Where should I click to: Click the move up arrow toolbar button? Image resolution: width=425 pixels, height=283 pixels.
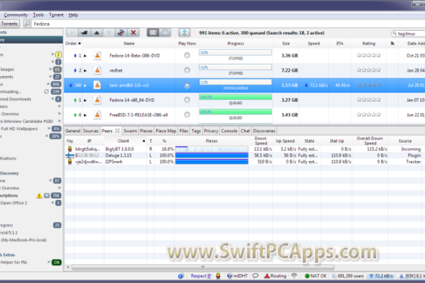(x=96, y=33)
